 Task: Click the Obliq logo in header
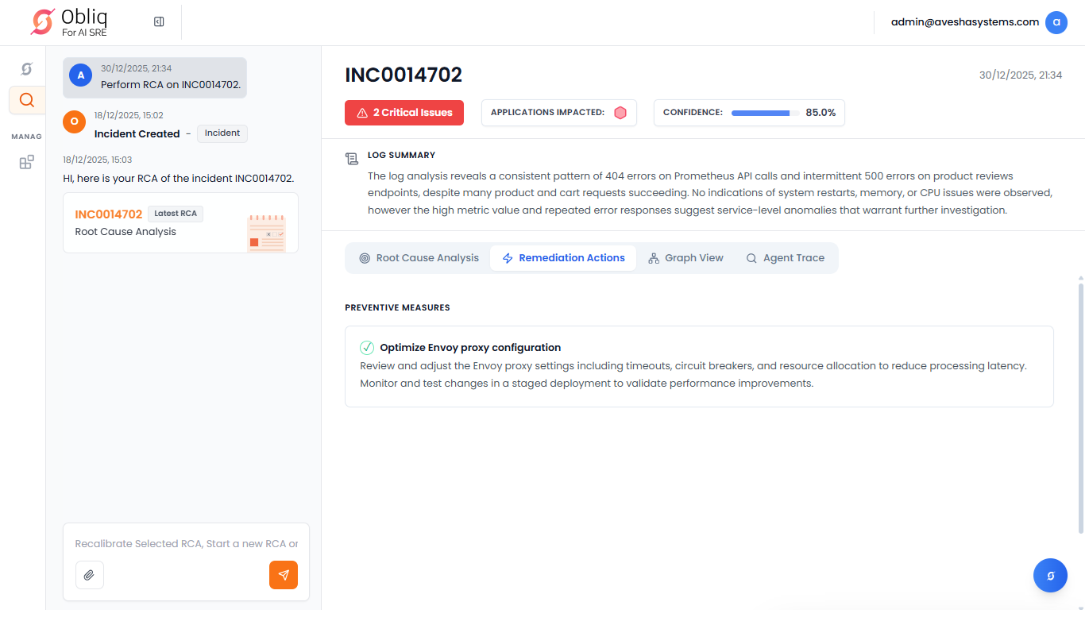click(68, 22)
